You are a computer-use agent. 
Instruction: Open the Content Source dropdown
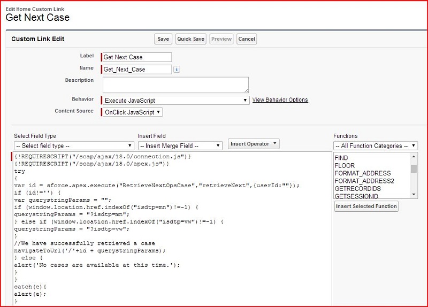pyautogui.click(x=133, y=112)
